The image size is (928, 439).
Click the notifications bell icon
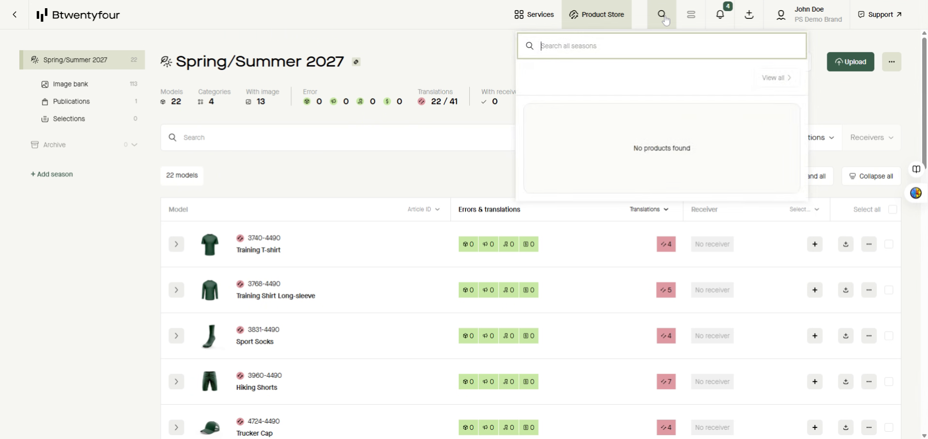click(x=720, y=14)
